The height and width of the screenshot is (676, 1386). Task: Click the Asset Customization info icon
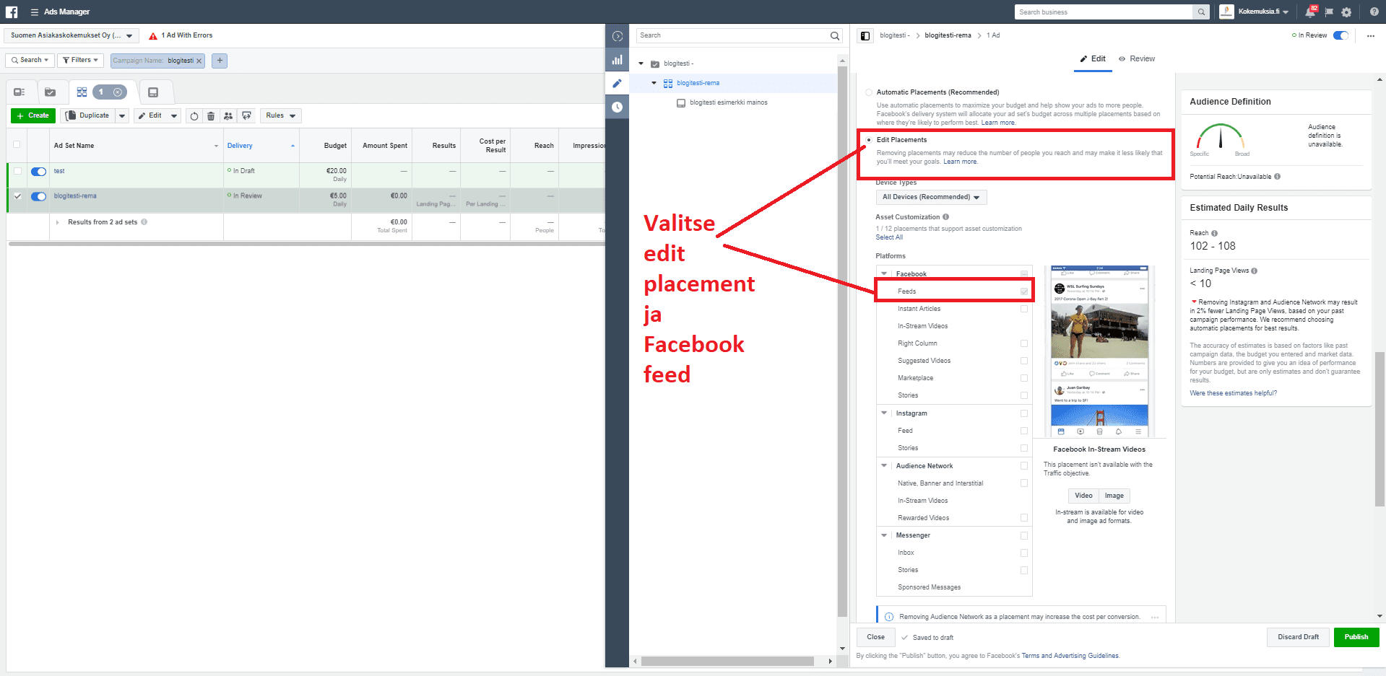click(x=945, y=217)
